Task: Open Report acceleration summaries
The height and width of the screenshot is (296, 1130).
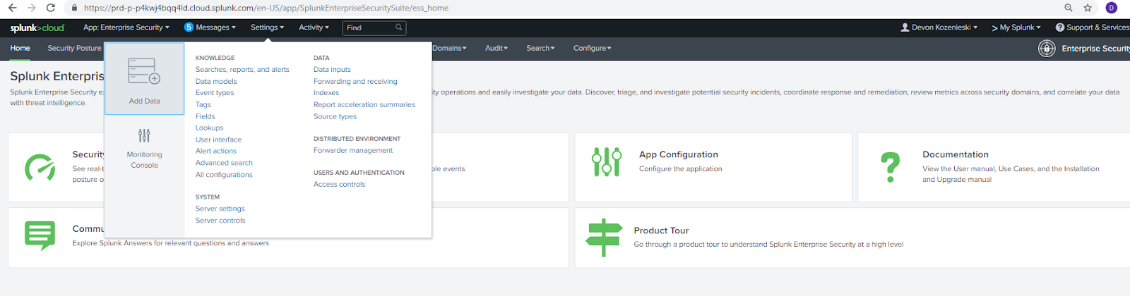Action: pos(364,105)
